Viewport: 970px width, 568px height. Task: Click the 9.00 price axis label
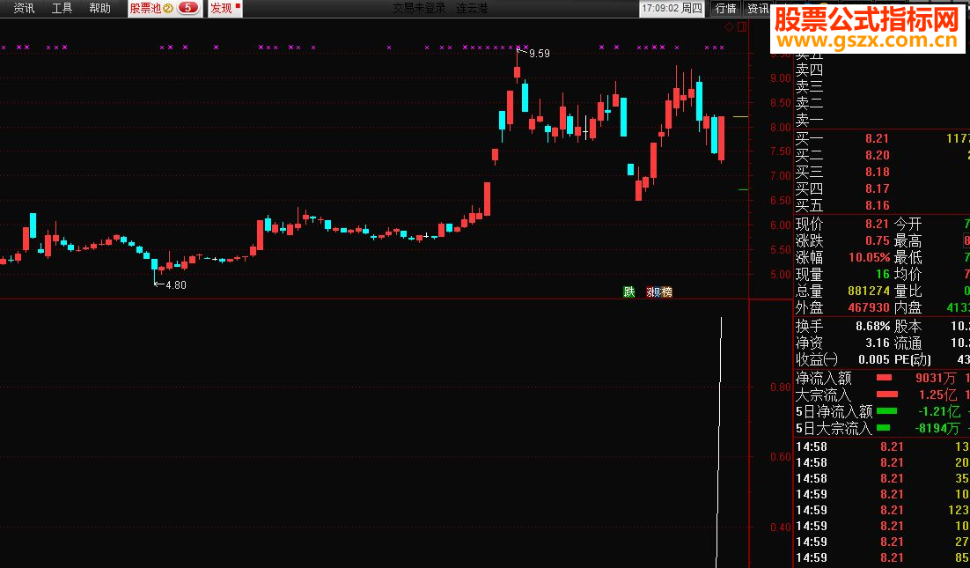[x=781, y=78]
